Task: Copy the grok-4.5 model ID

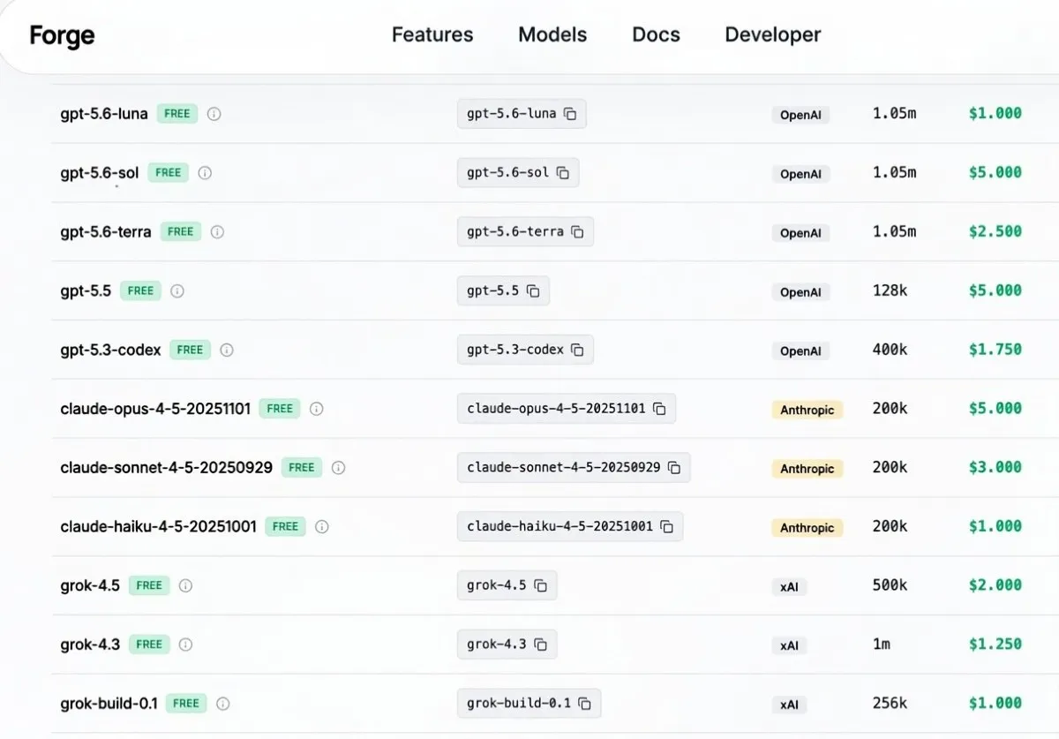Action: click(541, 585)
